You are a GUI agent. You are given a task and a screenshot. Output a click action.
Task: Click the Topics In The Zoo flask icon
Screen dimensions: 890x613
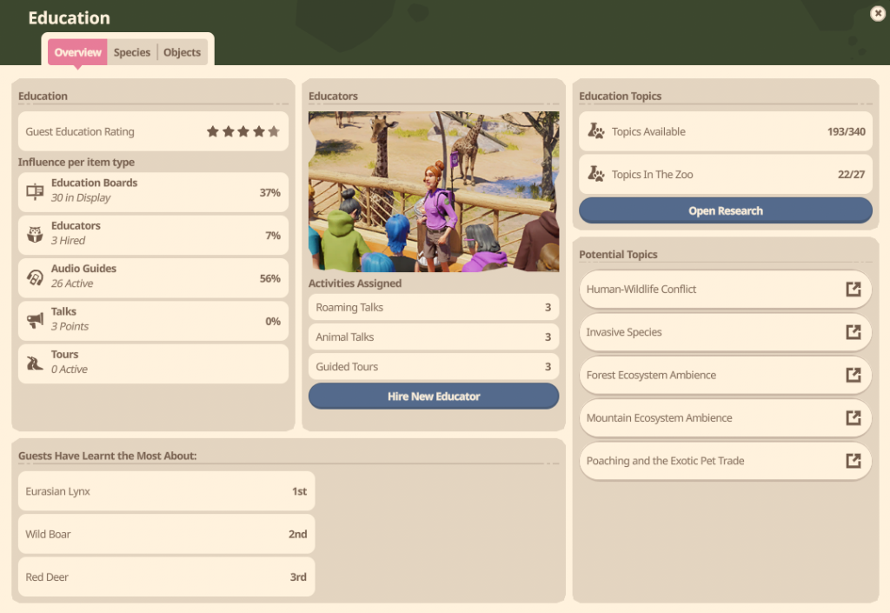click(x=596, y=174)
